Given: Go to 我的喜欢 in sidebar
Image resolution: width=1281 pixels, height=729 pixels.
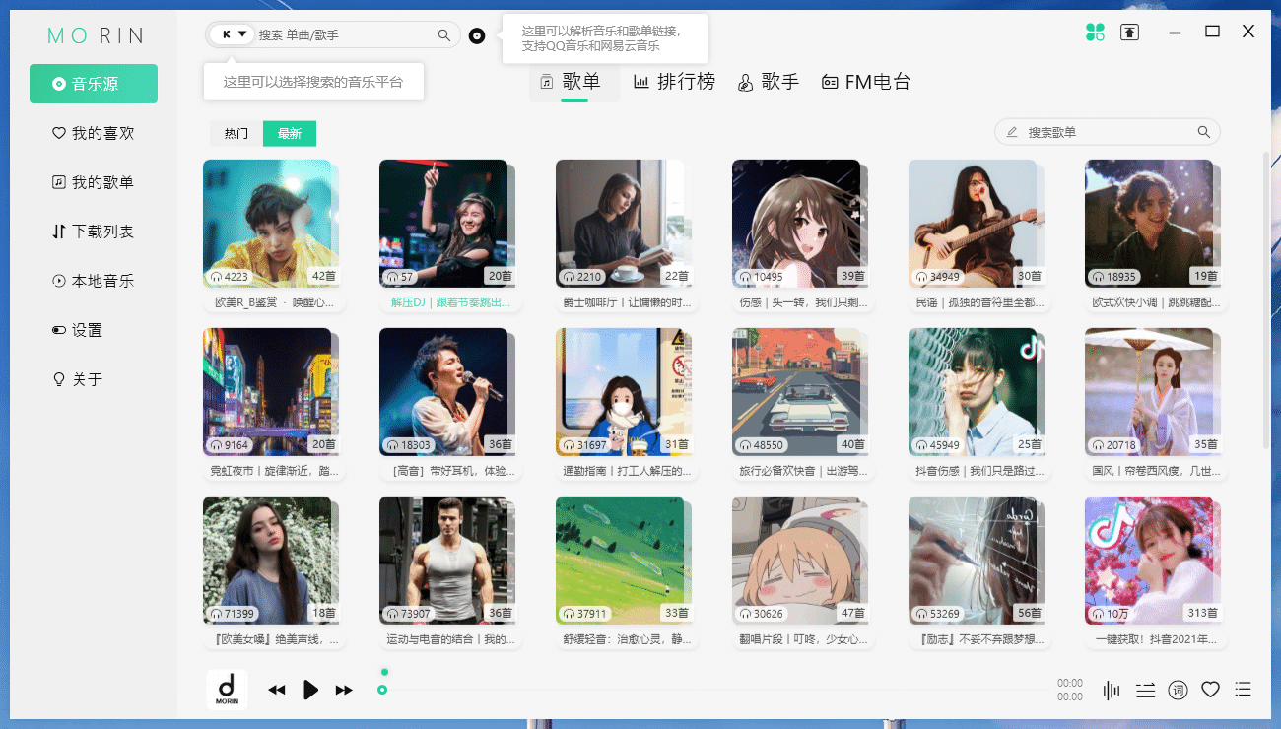Looking at the screenshot, I should [94, 133].
